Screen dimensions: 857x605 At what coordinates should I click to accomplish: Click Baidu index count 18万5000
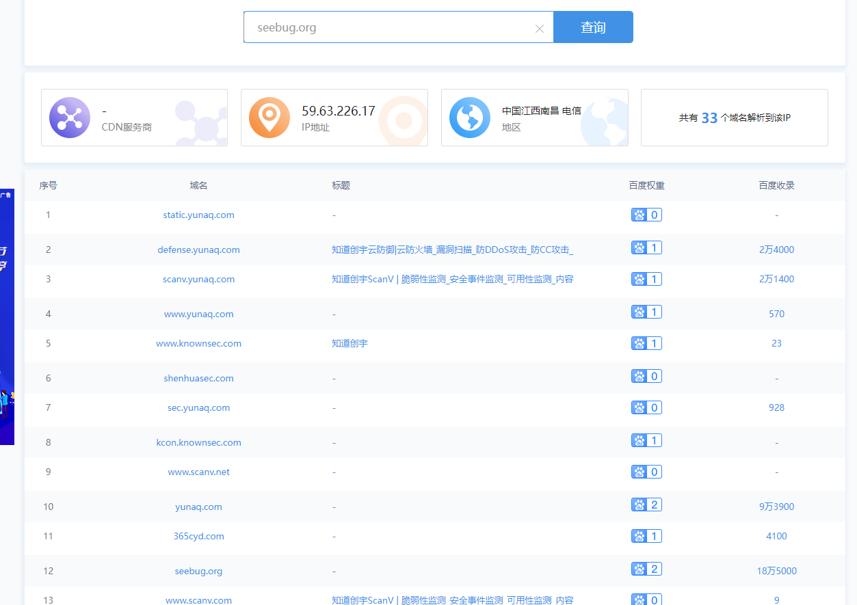[x=776, y=571]
